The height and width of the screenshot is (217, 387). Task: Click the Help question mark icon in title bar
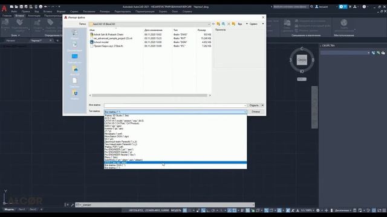[364, 7]
